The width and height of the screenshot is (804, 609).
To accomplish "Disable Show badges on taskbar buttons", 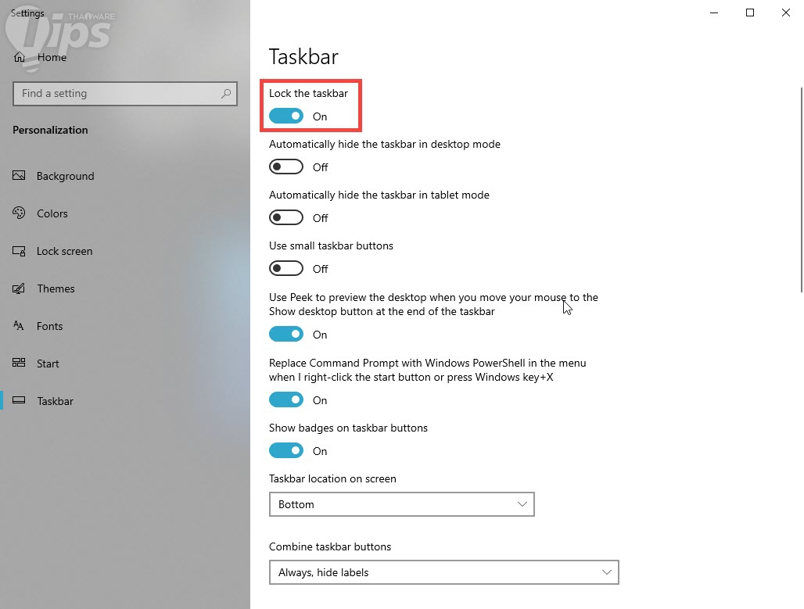I will pyautogui.click(x=286, y=451).
